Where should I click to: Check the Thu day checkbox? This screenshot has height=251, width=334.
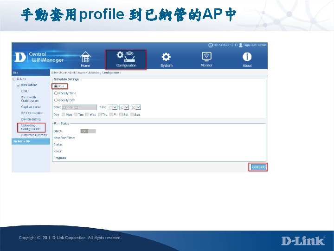click(x=99, y=115)
